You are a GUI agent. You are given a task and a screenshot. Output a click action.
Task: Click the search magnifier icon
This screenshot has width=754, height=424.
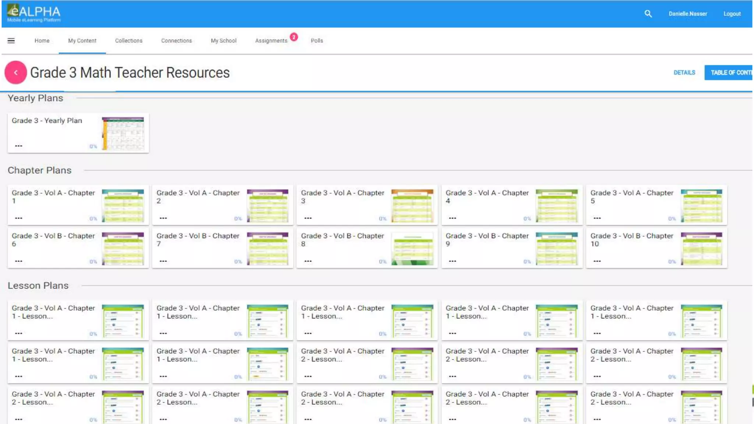[x=648, y=14]
